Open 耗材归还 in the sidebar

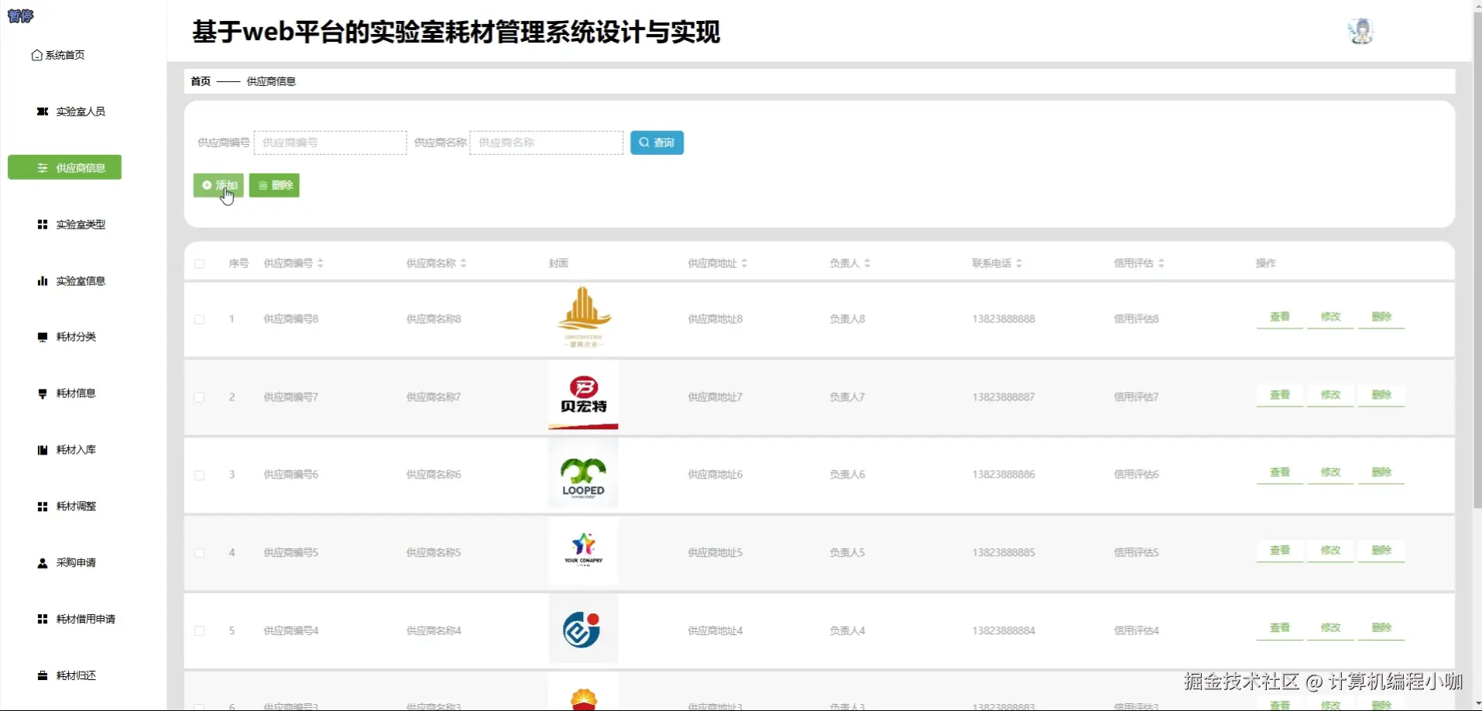(76, 675)
